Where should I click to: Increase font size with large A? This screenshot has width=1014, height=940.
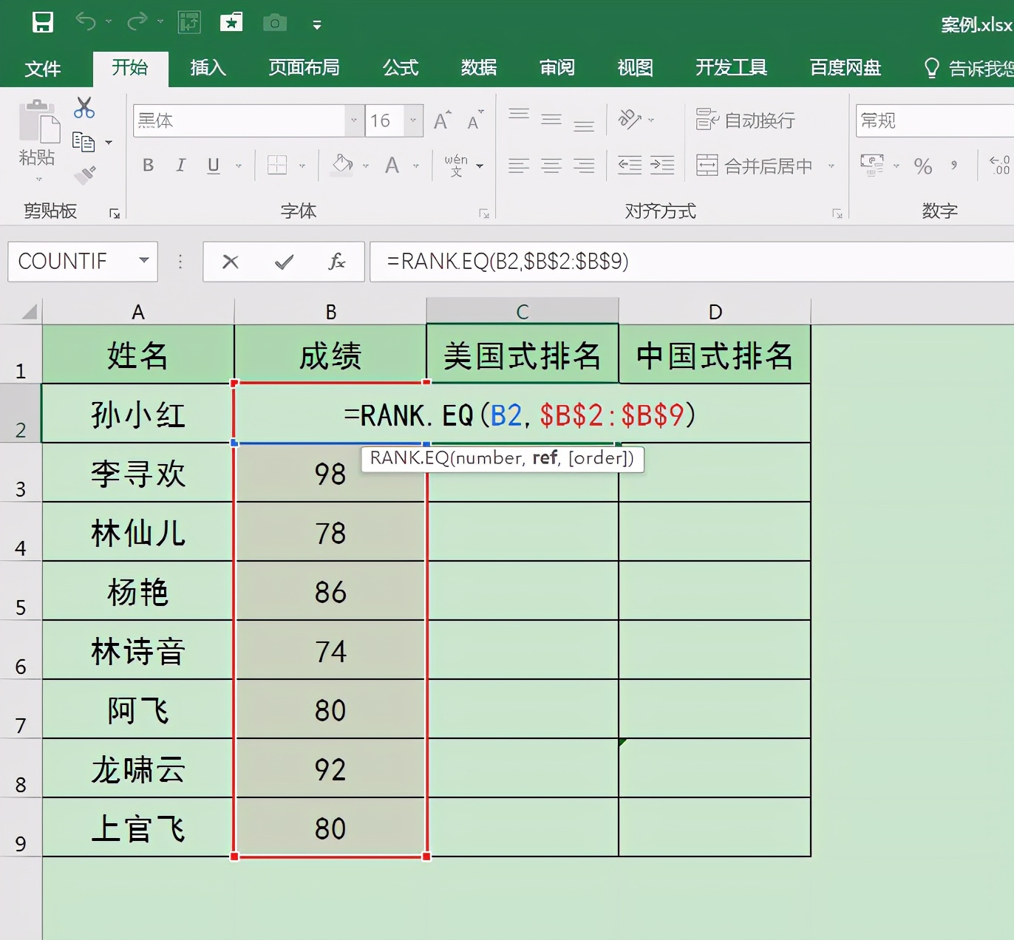[443, 120]
